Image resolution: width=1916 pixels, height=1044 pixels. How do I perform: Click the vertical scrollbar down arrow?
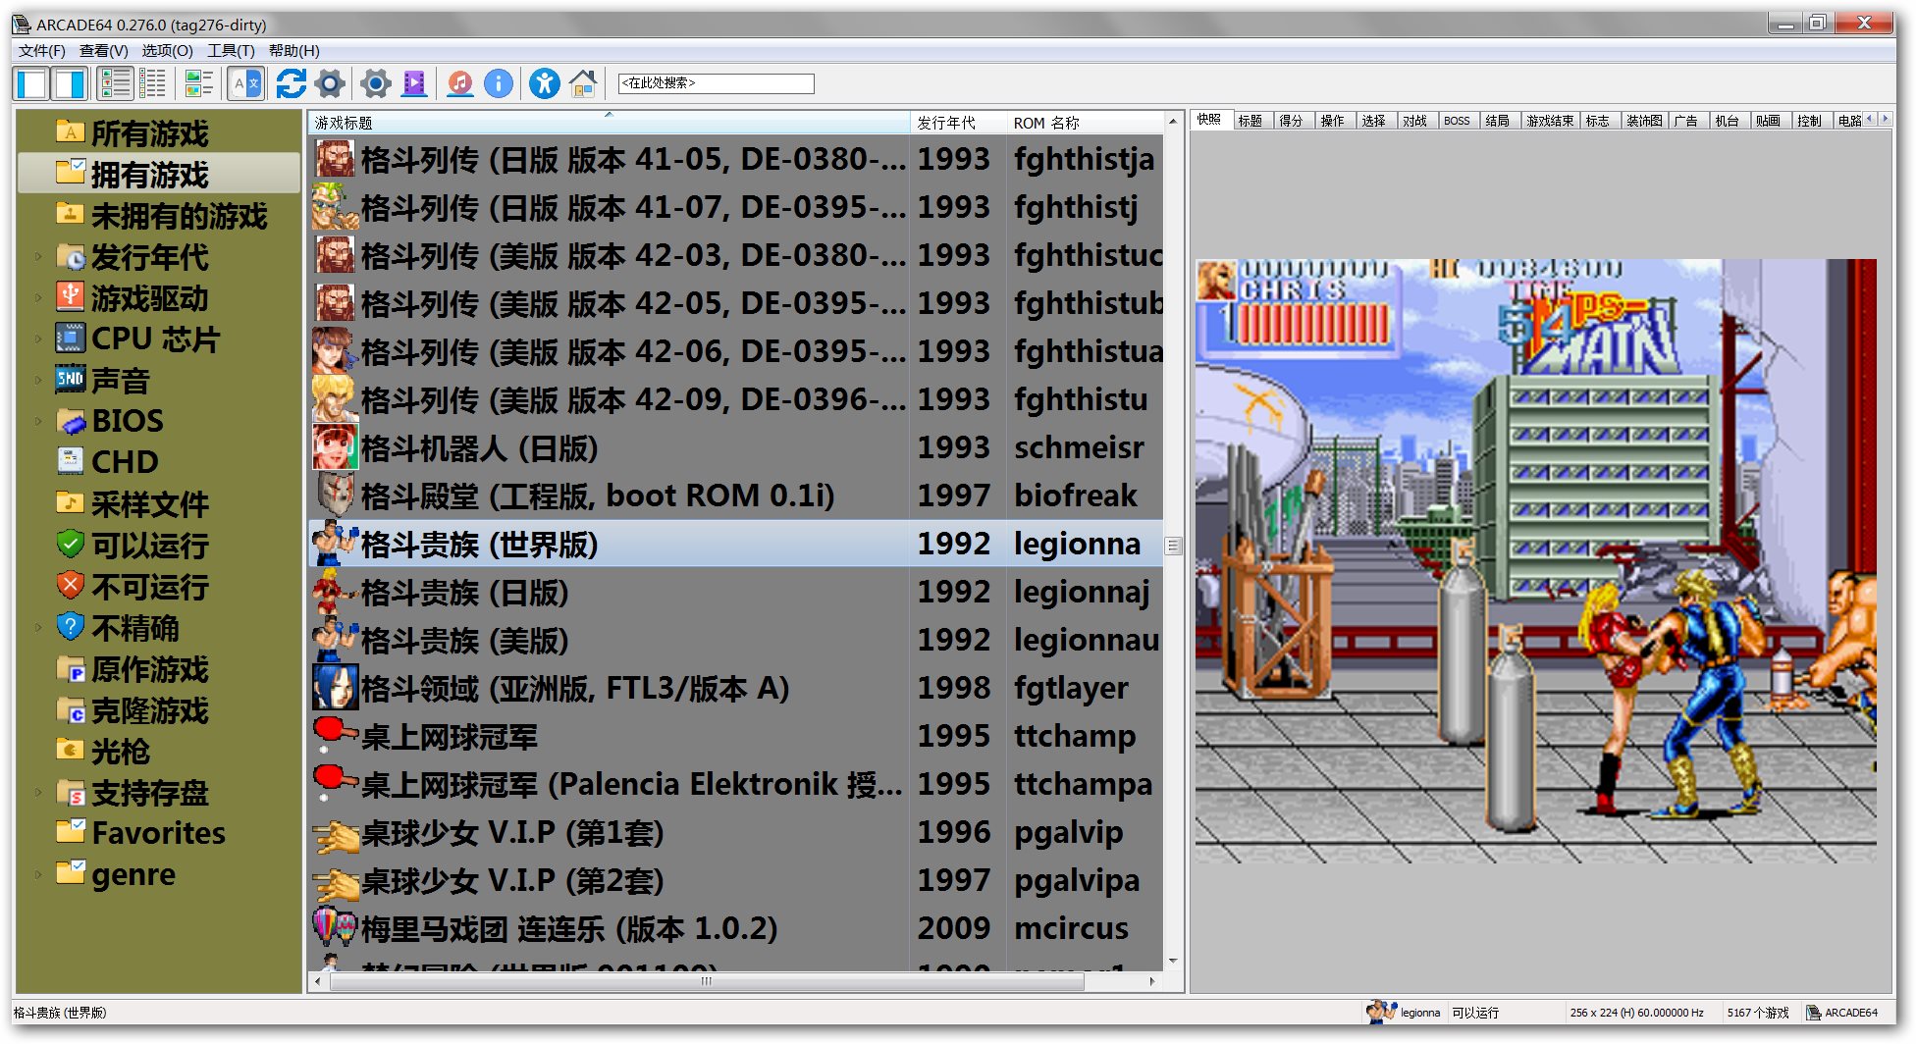click(x=1173, y=962)
